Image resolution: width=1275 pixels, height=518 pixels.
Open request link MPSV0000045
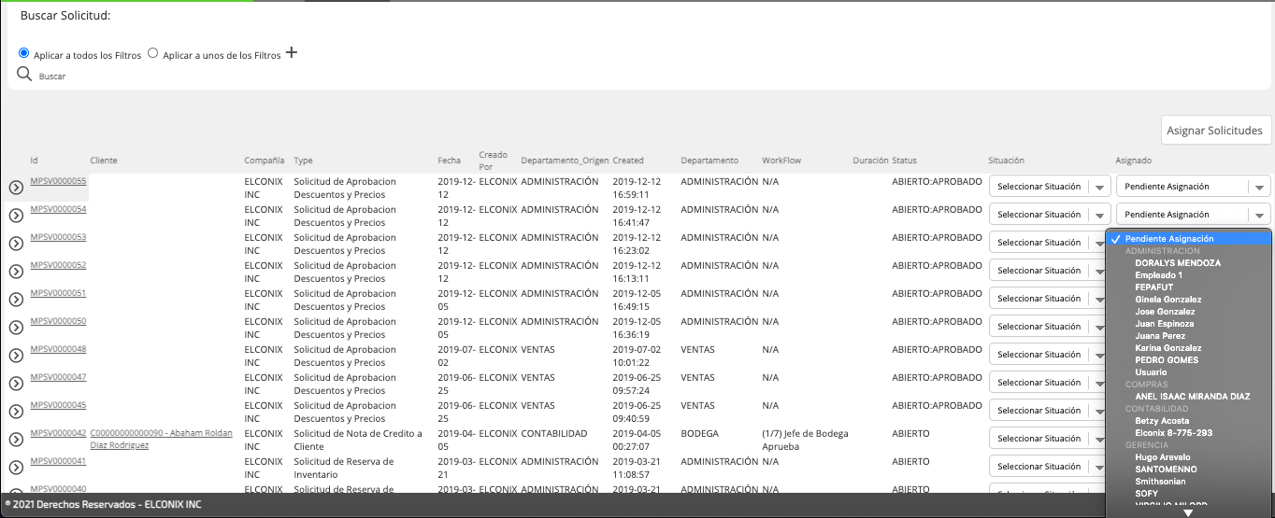point(58,406)
